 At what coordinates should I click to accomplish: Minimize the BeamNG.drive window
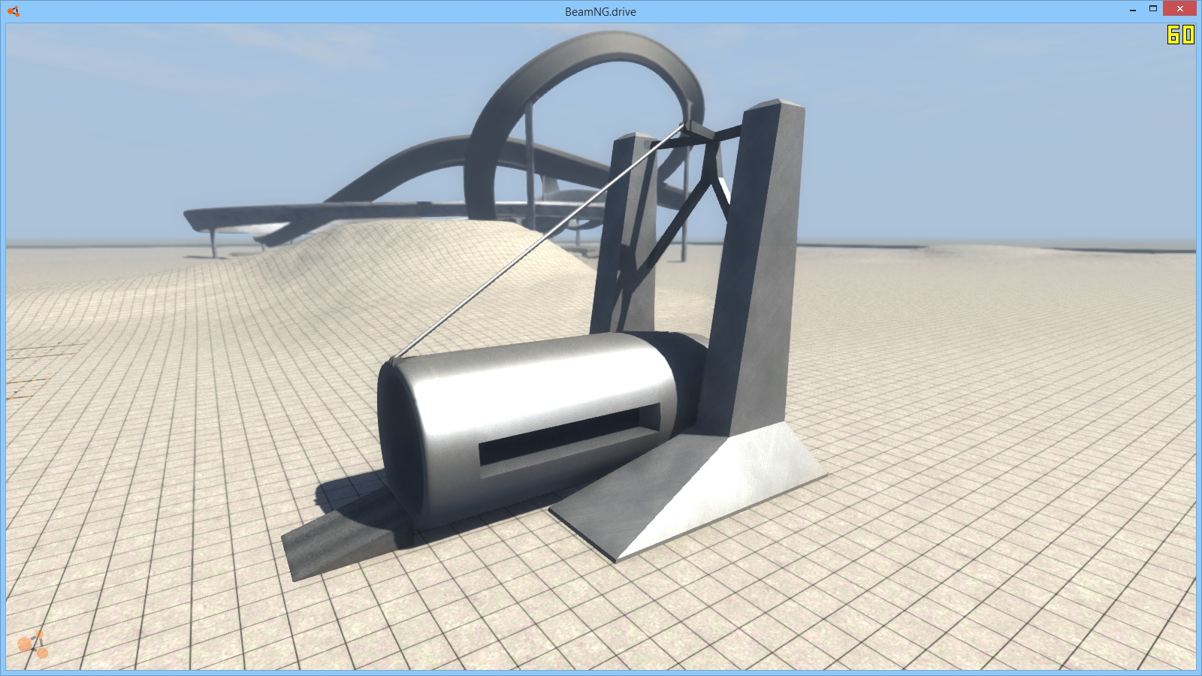coord(1133,9)
